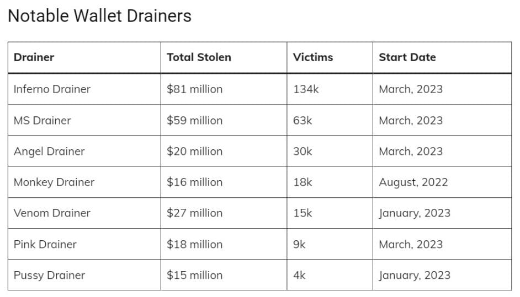Select the Pink Drainer cell
The width and height of the screenshot is (520, 297).
(45, 244)
